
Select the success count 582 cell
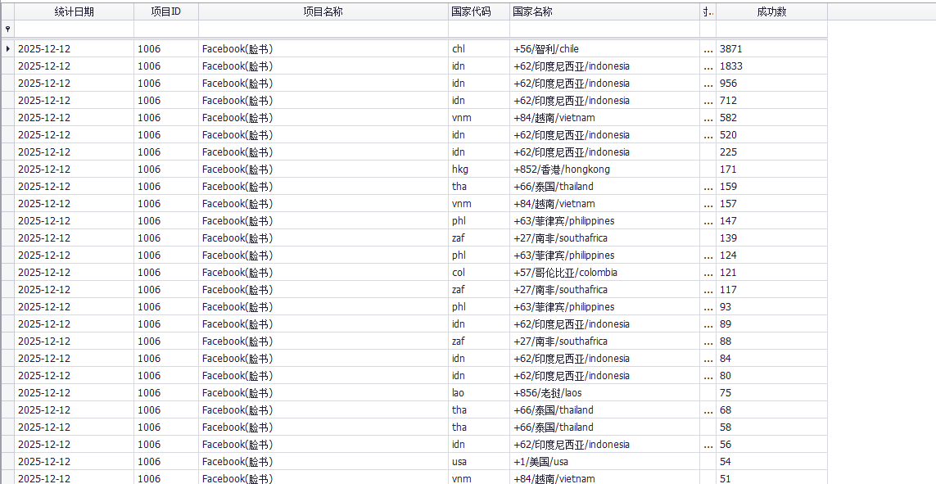click(772, 118)
